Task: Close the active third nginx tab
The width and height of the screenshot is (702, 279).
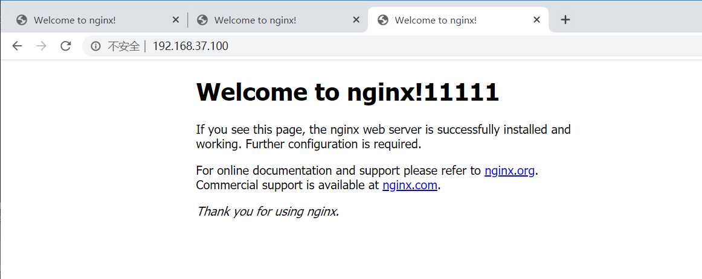Action: 537,20
